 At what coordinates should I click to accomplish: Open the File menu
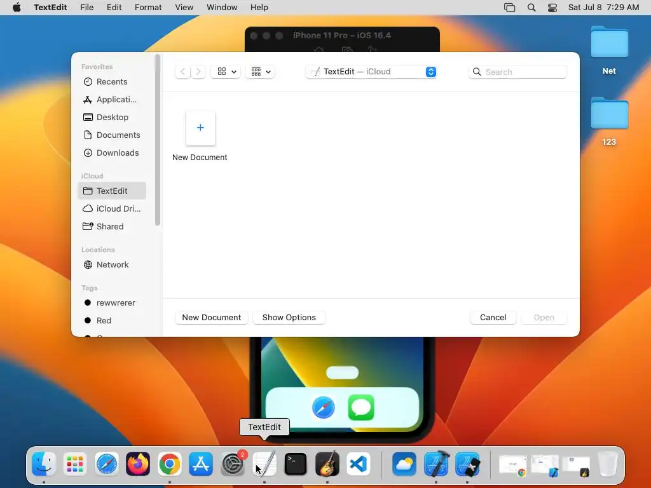(x=86, y=8)
